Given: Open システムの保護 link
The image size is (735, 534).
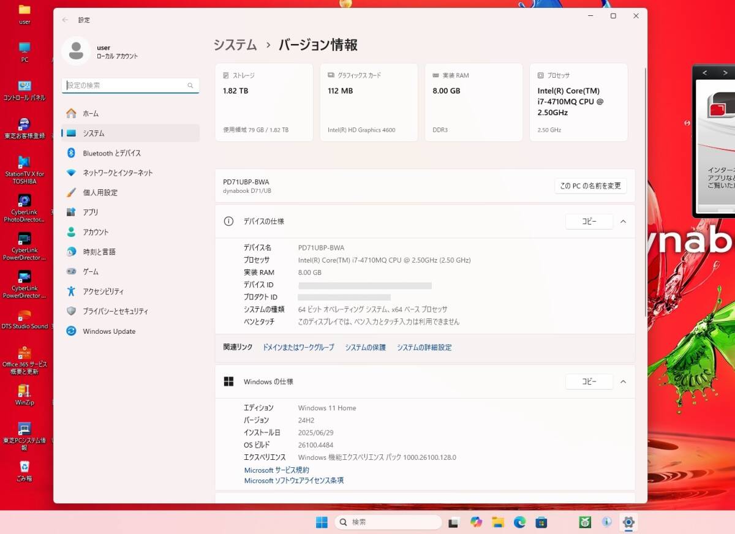Looking at the screenshot, I should point(365,347).
